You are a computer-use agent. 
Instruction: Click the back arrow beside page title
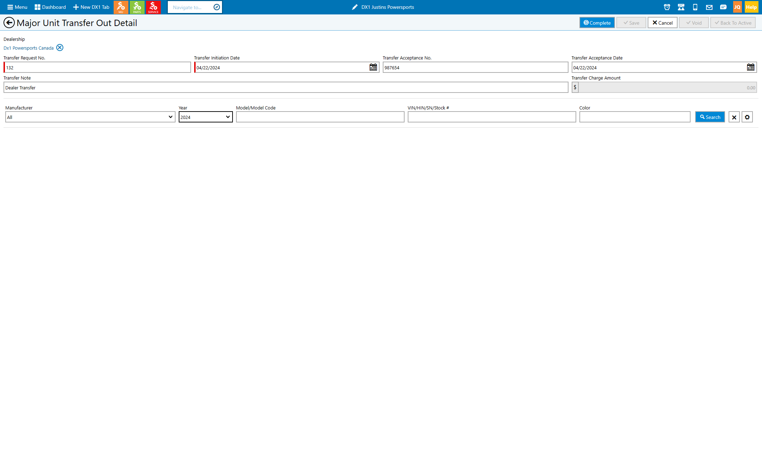pyautogui.click(x=9, y=23)
